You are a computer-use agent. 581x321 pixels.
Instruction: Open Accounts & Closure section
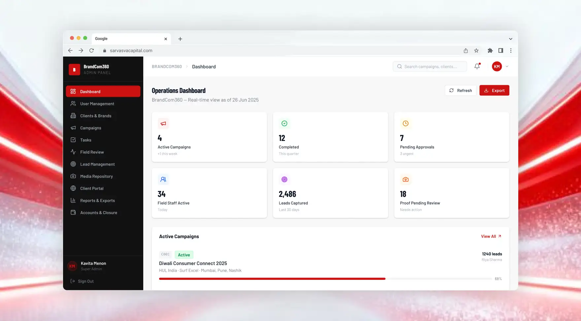(103, 213)
